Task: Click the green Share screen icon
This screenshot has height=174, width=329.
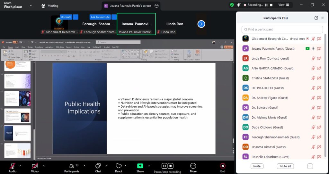Action: [x=140, y=166]
